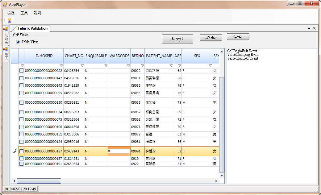Click the horizontal scrollbar left arrow

tap(14, 181)
